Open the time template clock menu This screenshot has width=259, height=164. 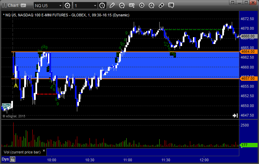click(x=102, y=5)
